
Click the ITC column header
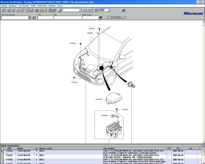click(x=169, y=148)
